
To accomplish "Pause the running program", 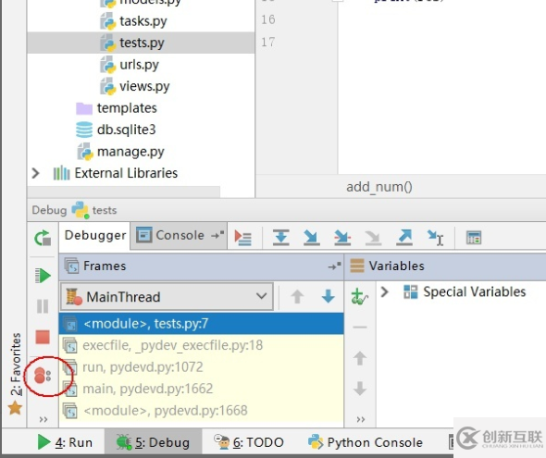I will pos(43,306).
